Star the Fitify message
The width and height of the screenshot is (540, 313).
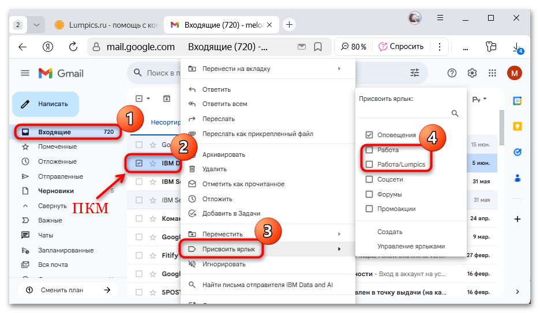tap(153, 255)
